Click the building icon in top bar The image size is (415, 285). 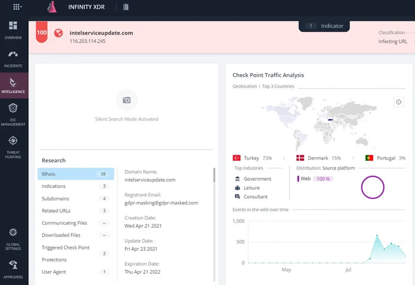pos(126,7)
